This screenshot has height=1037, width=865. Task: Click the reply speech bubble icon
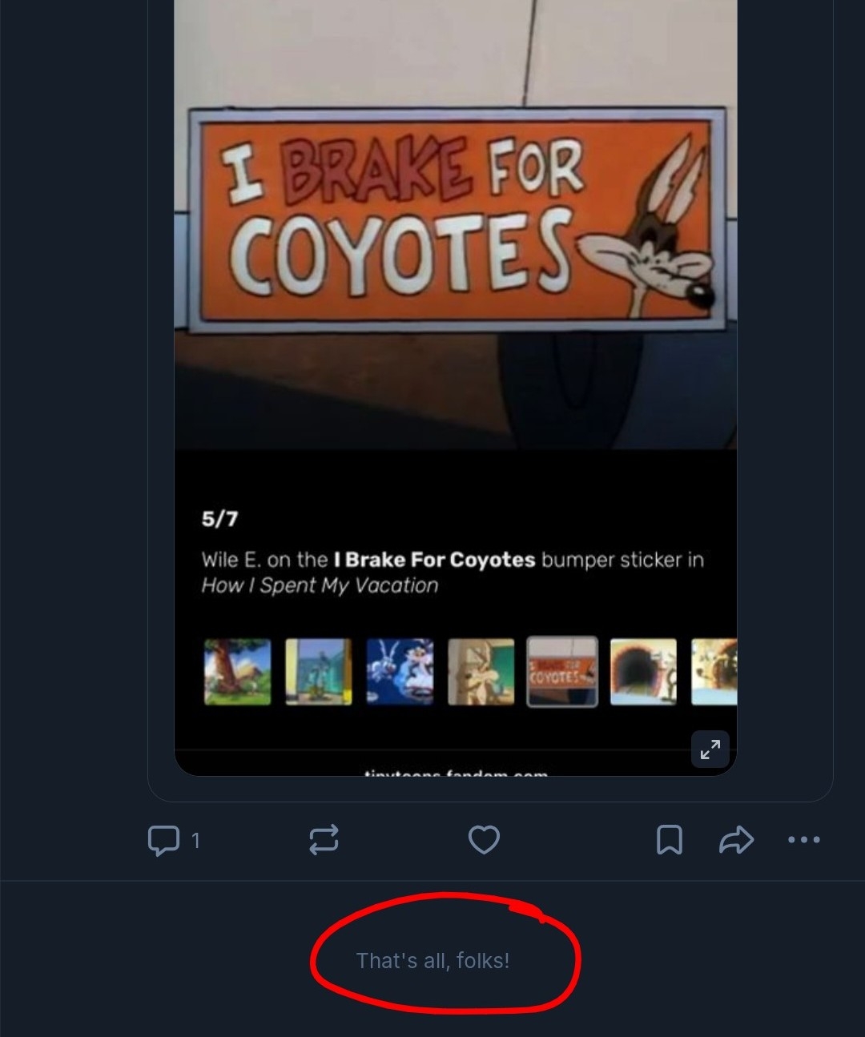pyautogui.click(x=164, y=840)
